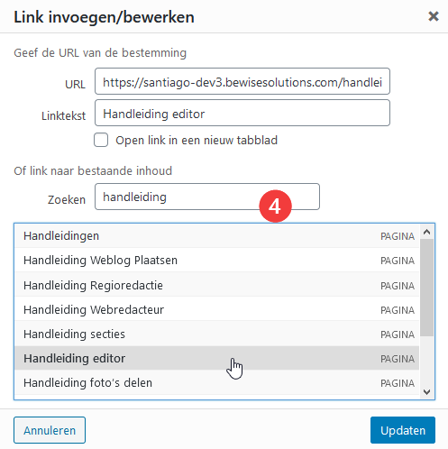Image resolution: width=448 pixels, height=449 pixels.
Task: Click the scrollbar down arrow
Action: (x=426, y=392)
